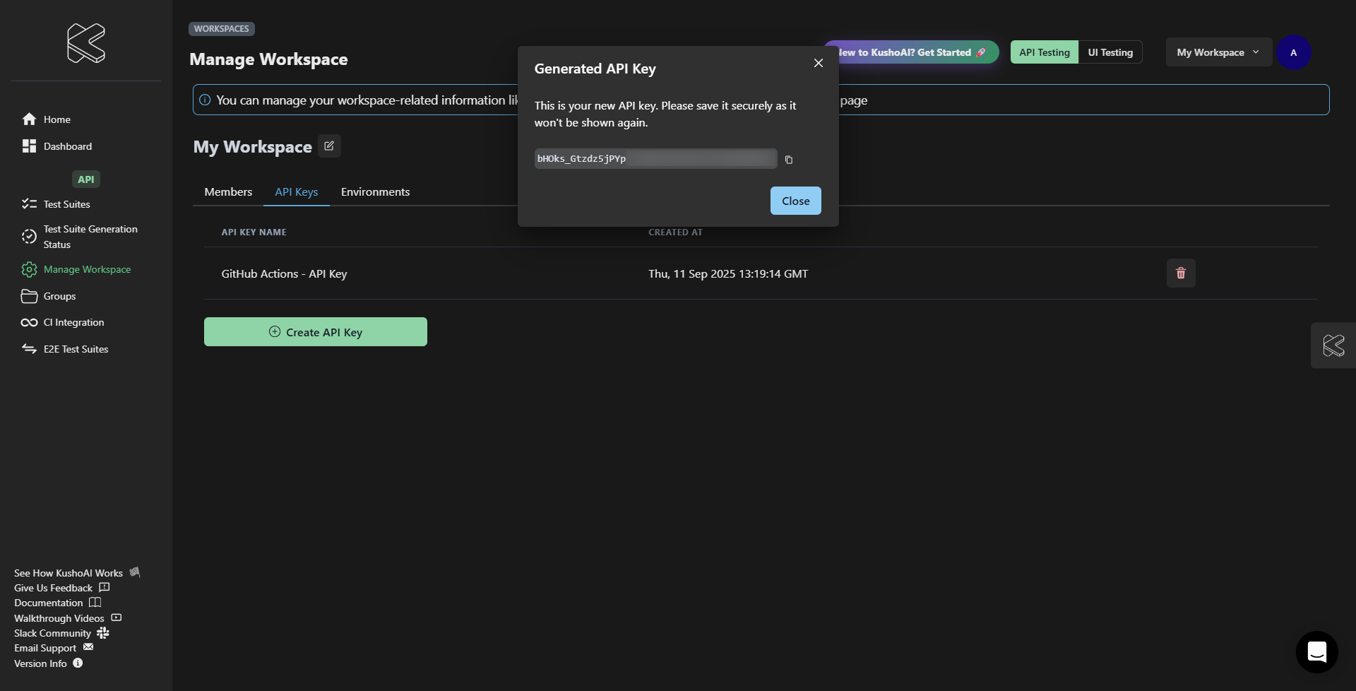Click the created date Thu, 11 Sep 2025
This screenshot has height=691, width=1356.
click(x=728, y=273)
